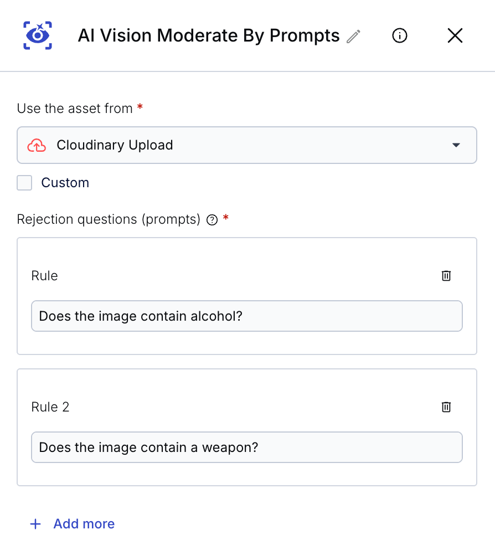Focus the alcohol question input field
The height and width of the screenshot is (545, 495).
[246, 316]
